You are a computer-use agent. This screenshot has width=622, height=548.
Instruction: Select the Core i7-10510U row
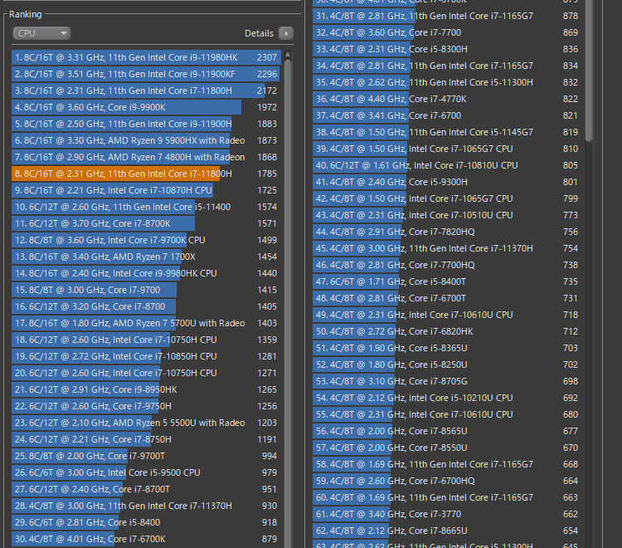tap(448, 216)
